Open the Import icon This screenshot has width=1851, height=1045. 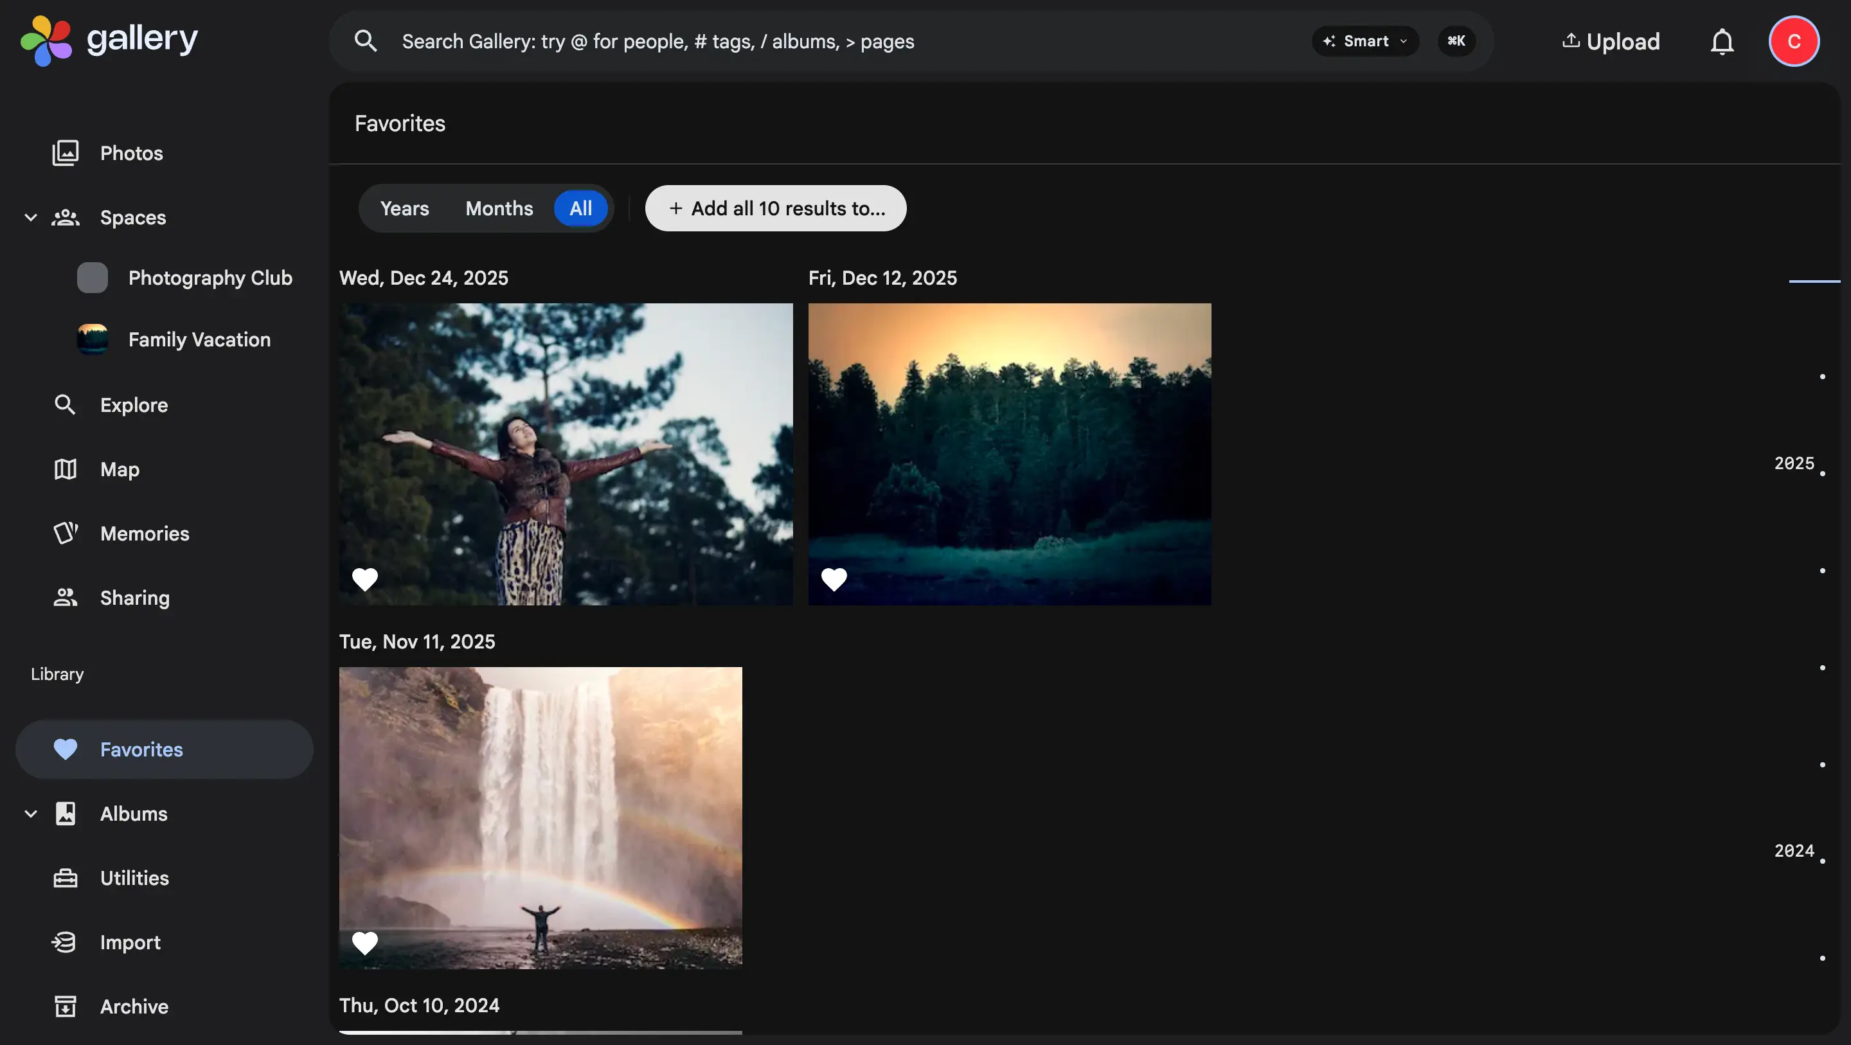pos(64,942)
